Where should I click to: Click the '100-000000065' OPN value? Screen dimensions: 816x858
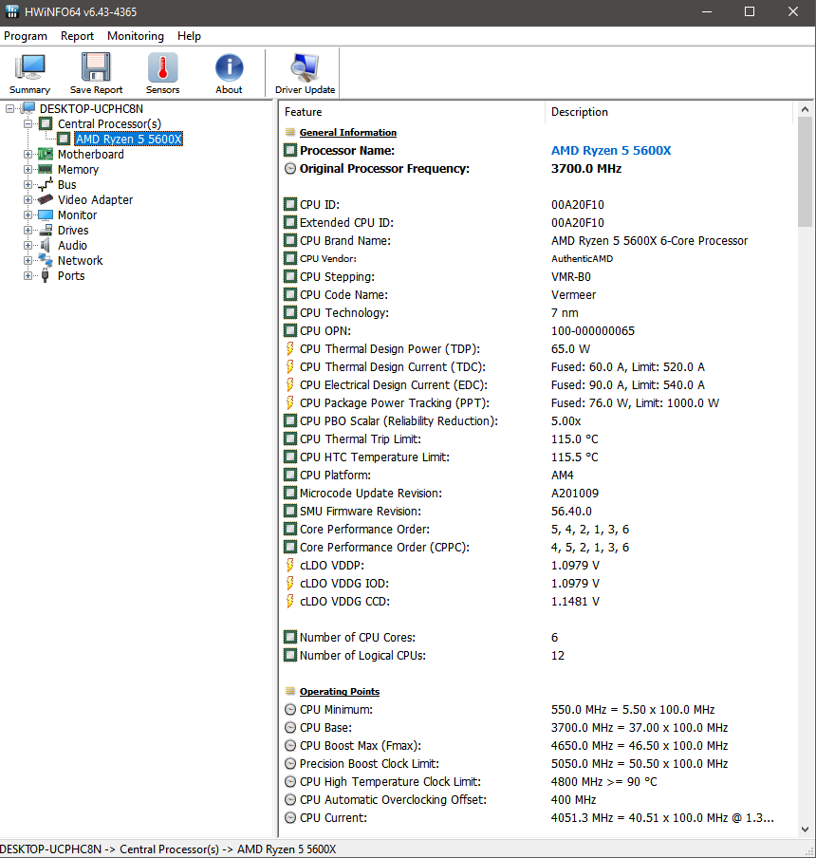(593, 331)
